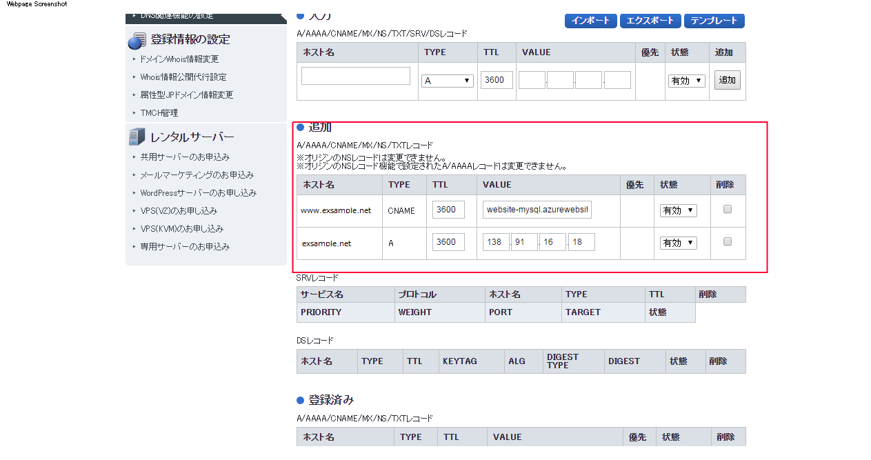Click the エクスポート button

[650, 21]
